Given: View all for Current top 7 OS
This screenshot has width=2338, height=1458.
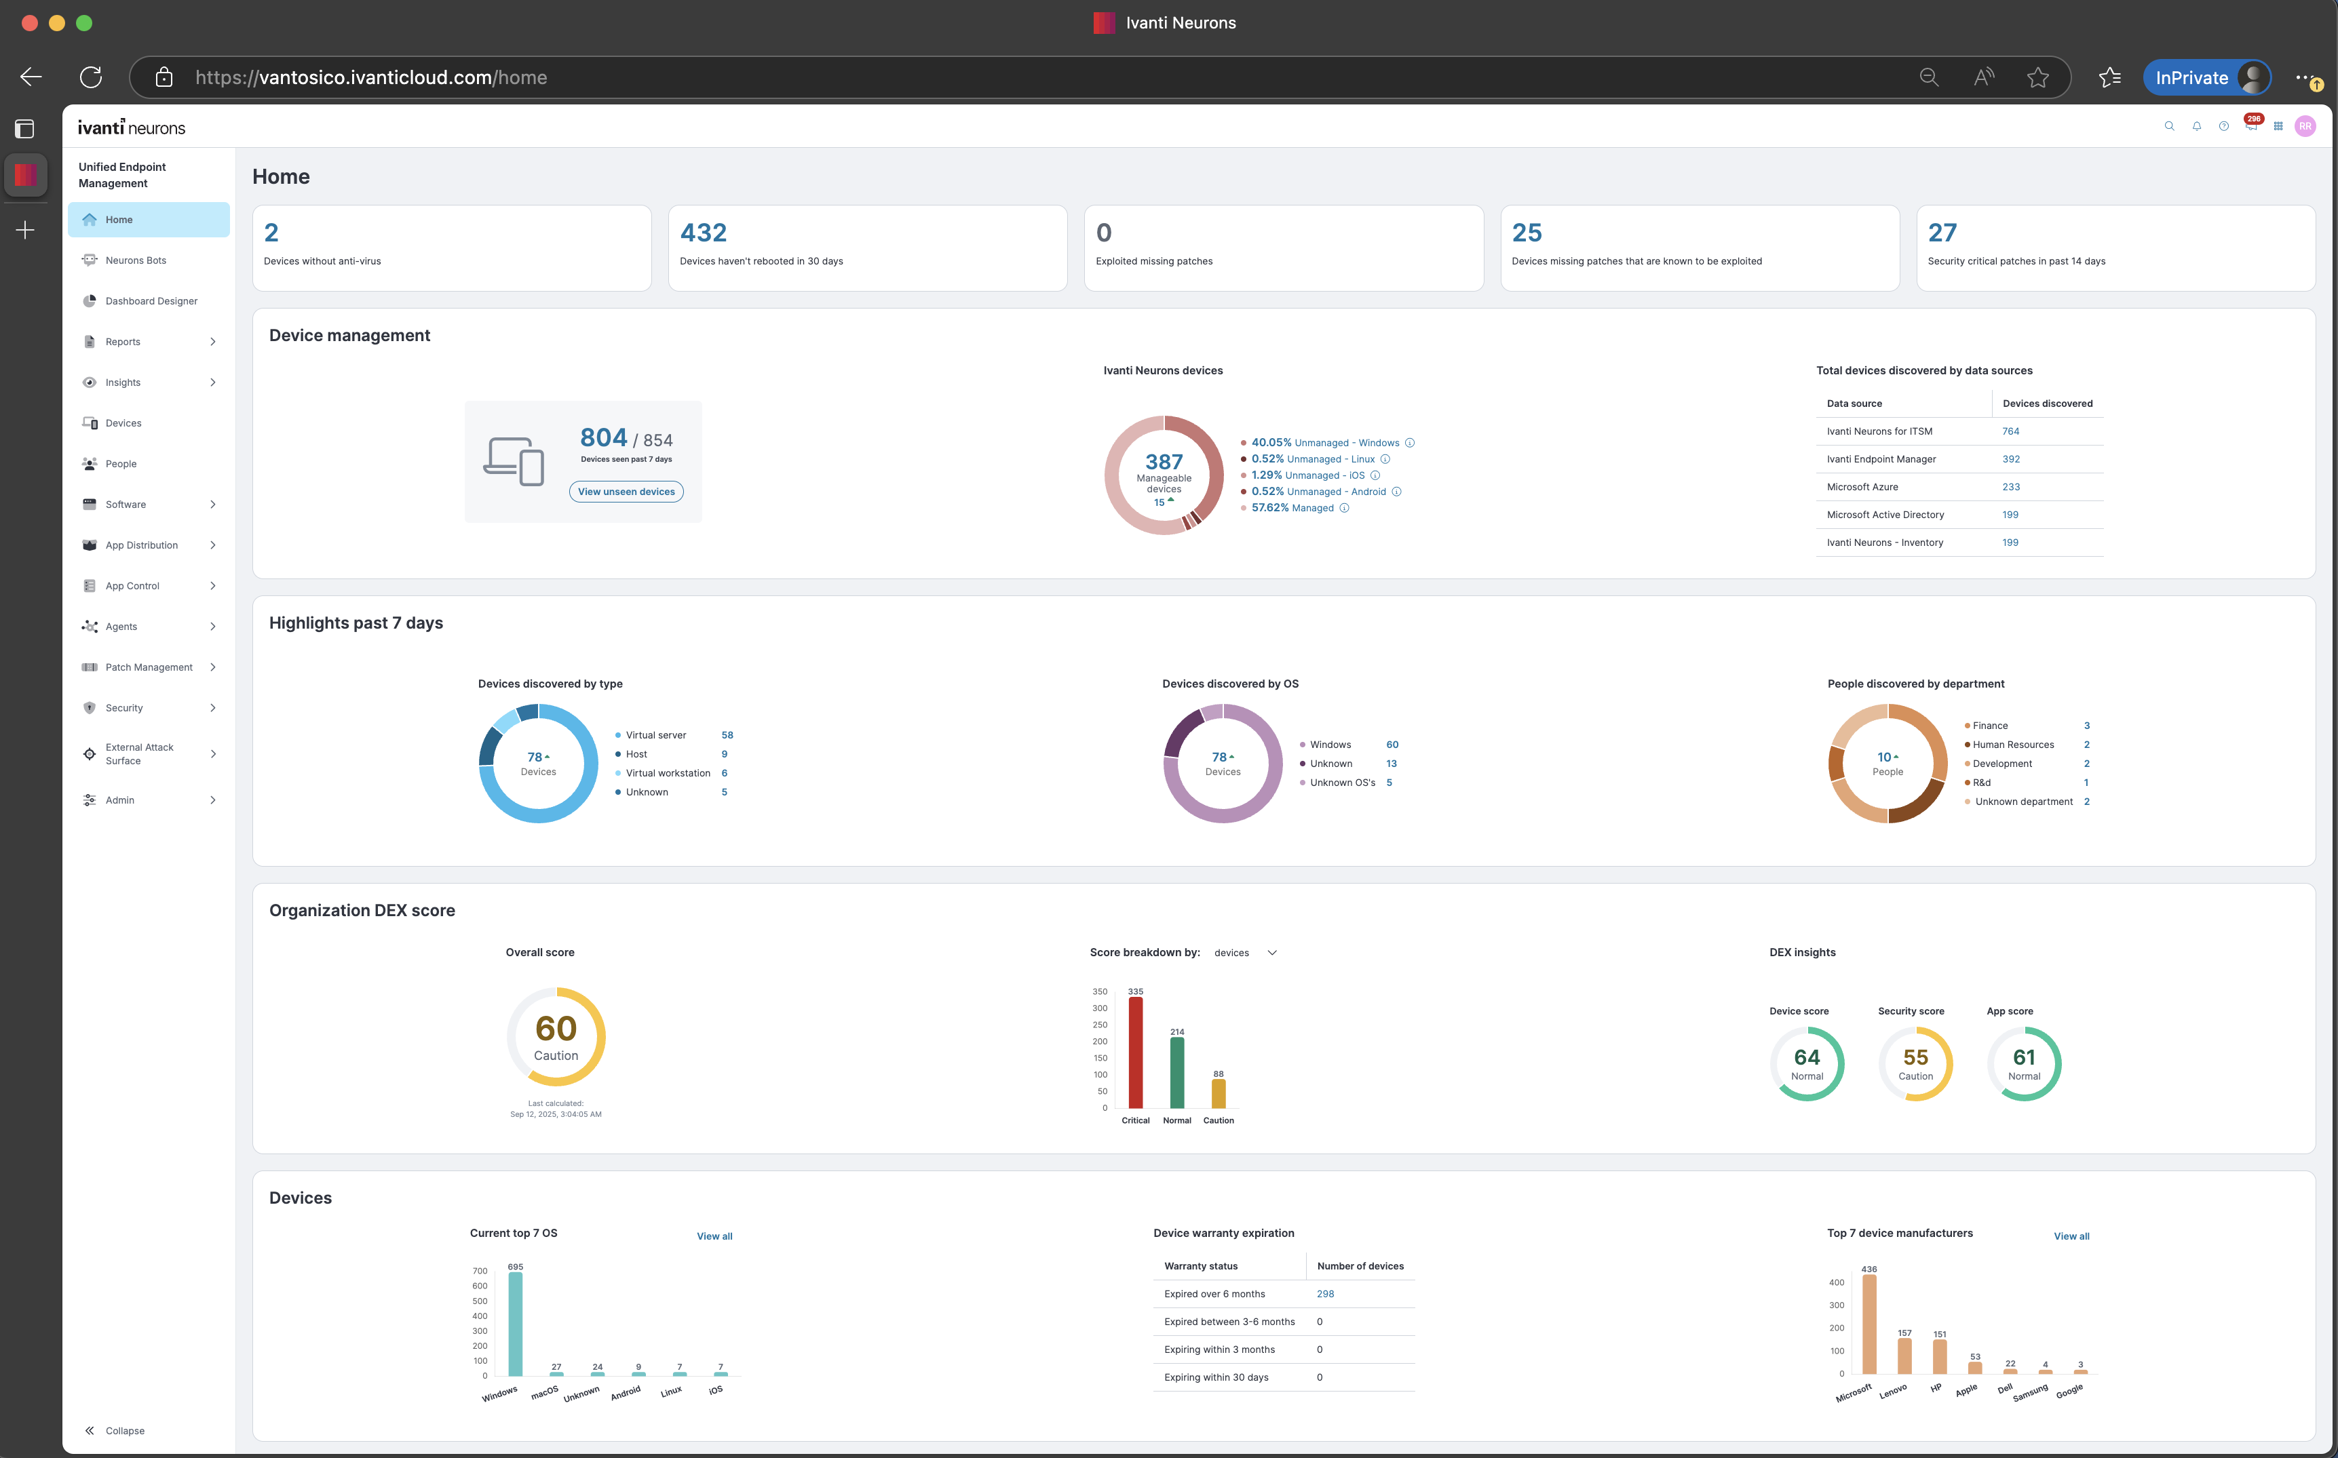Looking at the screenshot, I should [714, 1236].
